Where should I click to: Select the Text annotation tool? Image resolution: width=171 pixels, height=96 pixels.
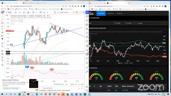click(x=2, y=29)
